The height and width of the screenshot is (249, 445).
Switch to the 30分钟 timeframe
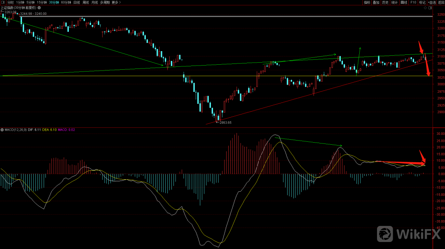coord(54,2)
